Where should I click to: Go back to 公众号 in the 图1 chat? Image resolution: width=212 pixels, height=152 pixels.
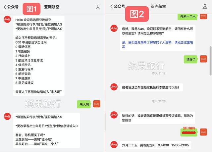(x=11, y=7)
